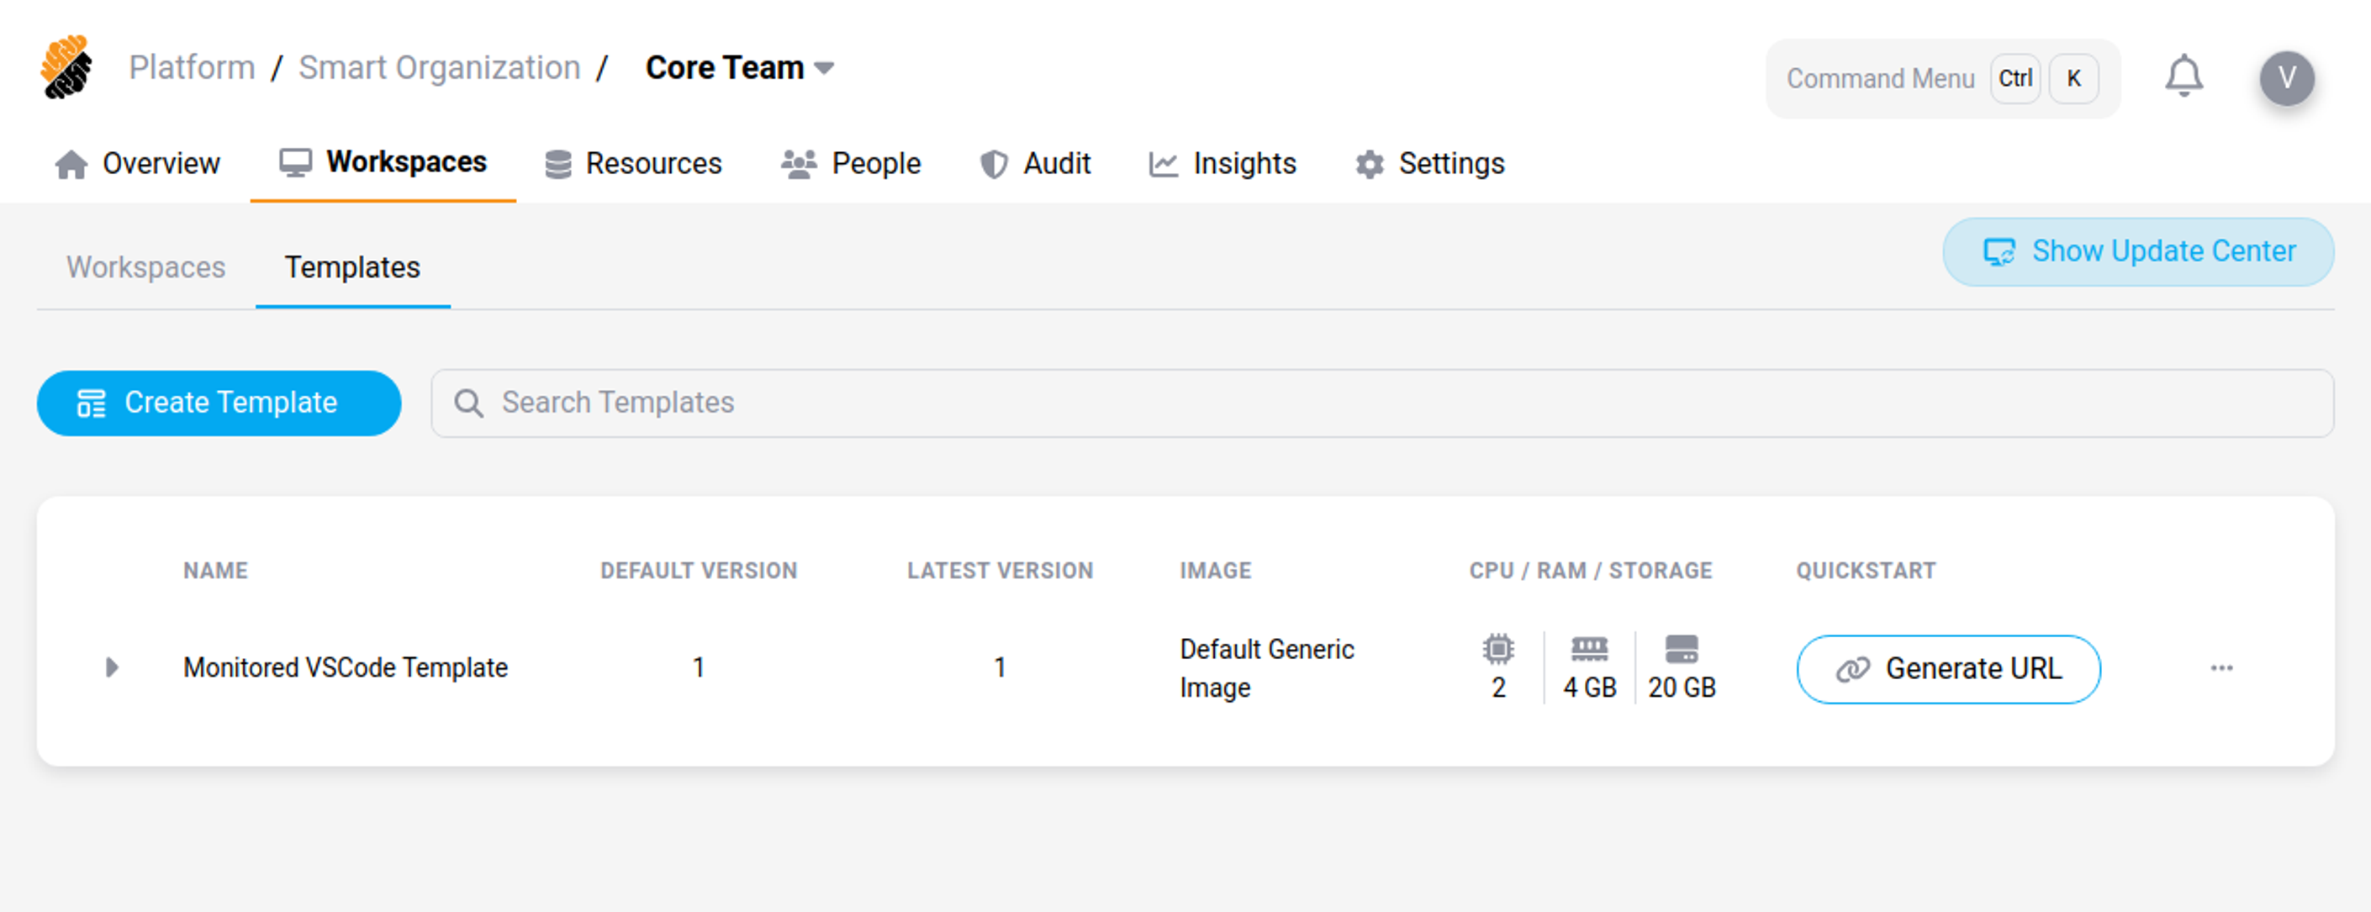The height and width of the screenshot is (912, 2371).
Task: Click Generate URL for the template
Action: point(1947,669)
